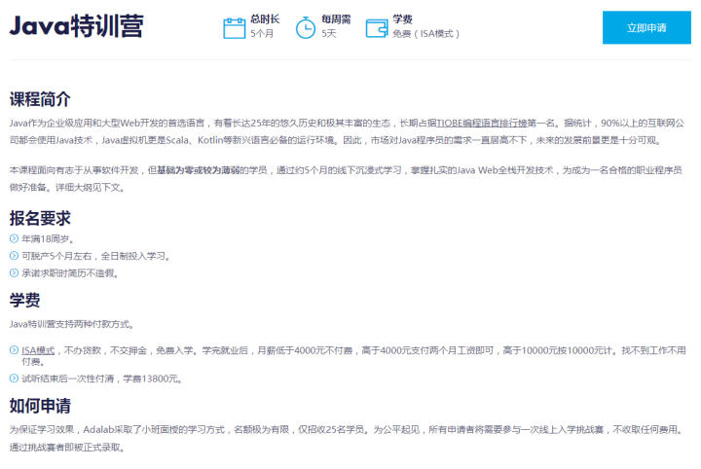701x469 pixels.
Task: Click the 如何申请 heading
Action: point(40,406)
